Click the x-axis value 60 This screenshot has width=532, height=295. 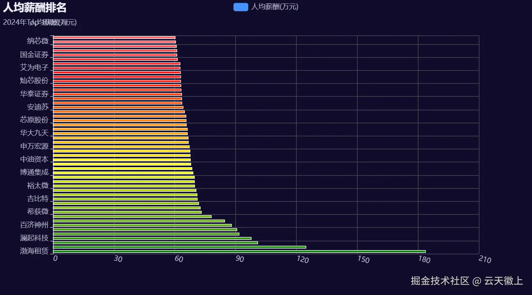click(179, 259)
